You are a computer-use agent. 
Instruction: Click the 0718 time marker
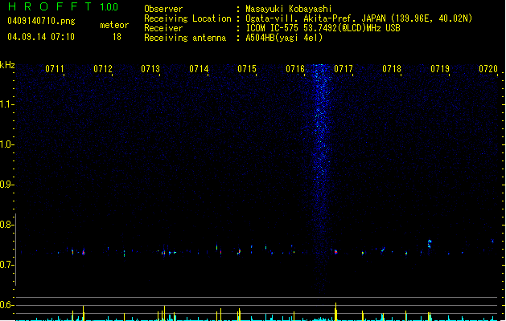[x=392, y=69]
